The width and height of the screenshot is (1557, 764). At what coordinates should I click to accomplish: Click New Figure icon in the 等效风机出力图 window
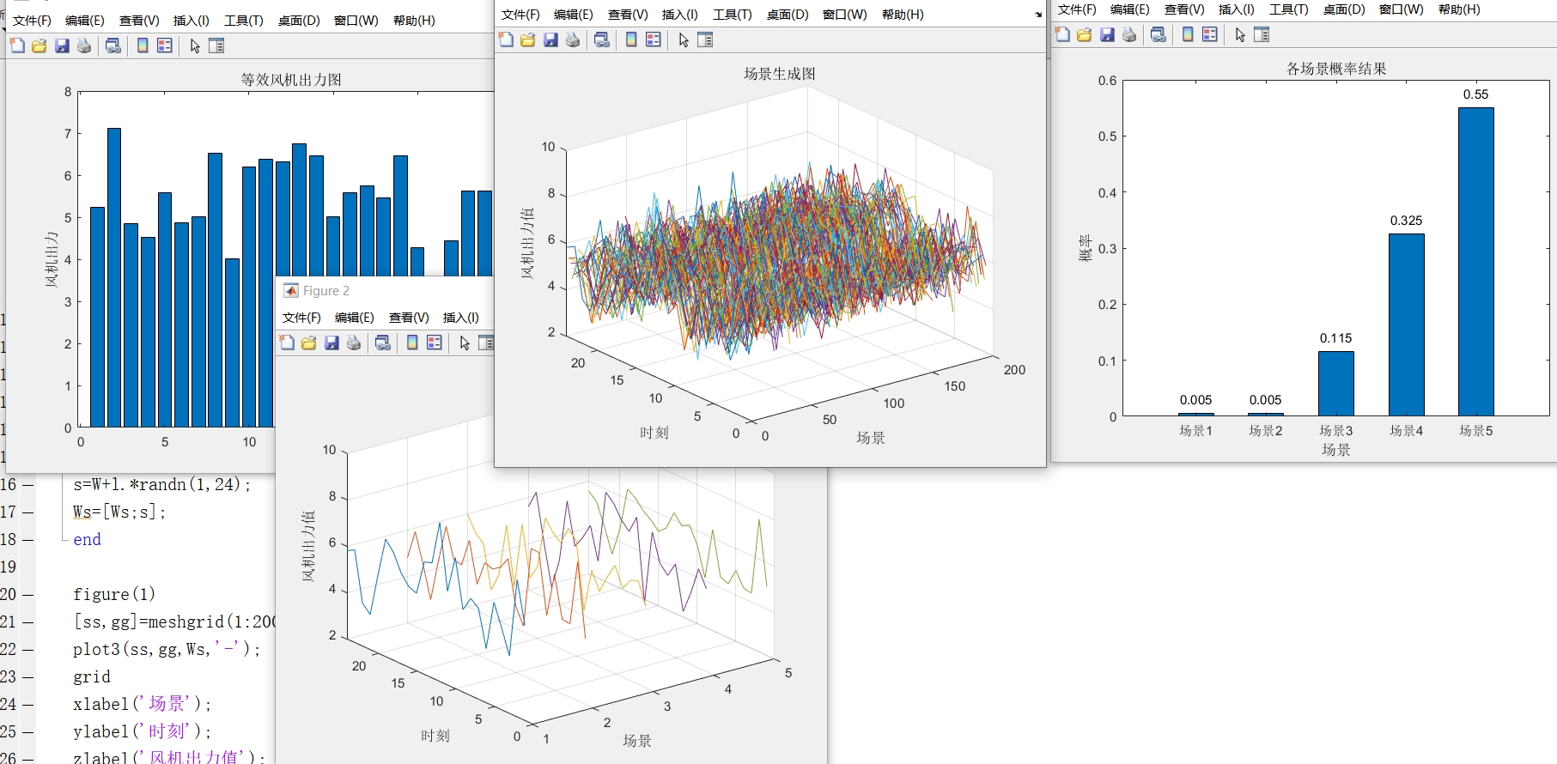[x=17, y=45]
